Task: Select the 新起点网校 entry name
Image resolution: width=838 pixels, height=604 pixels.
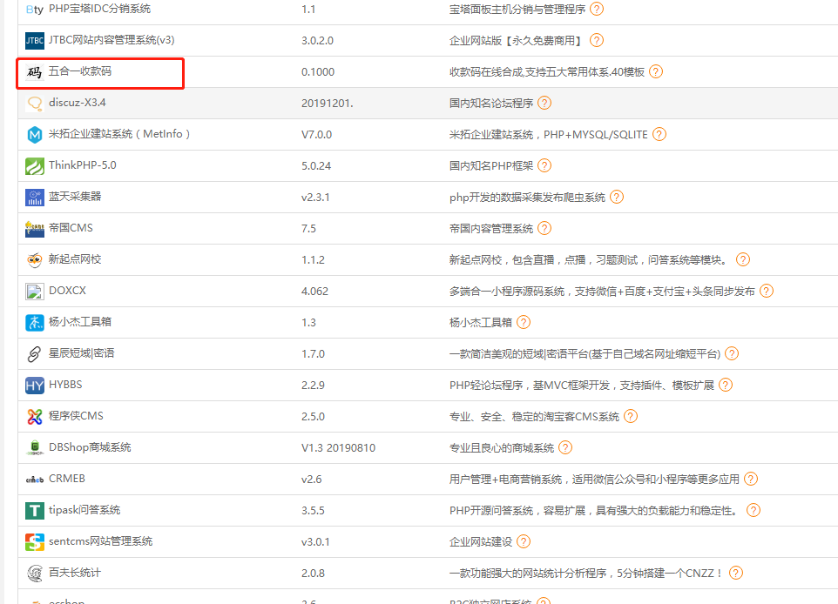Action: (75, 259)
